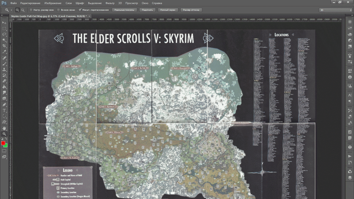
Task: Open the 3D menu
Action: tap(120, 3)
